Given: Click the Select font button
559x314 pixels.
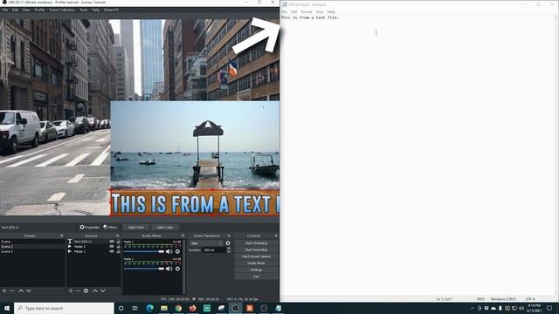Looking at the screenshot, I should tap(136, 227).
